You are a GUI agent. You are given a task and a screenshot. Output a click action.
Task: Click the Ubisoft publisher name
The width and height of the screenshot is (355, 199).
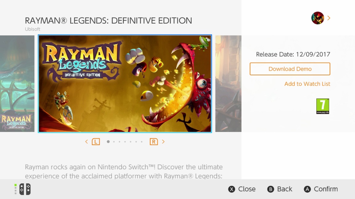(33, 29)
